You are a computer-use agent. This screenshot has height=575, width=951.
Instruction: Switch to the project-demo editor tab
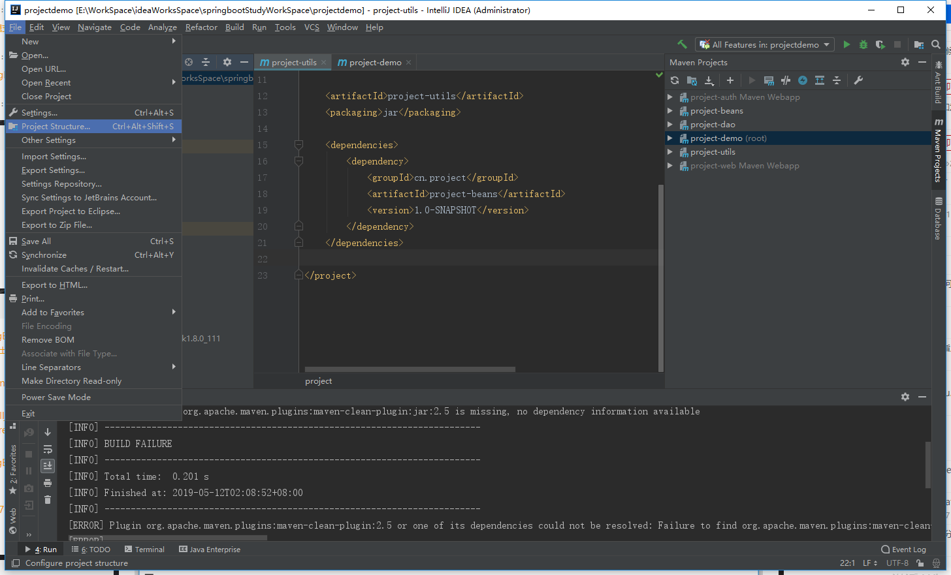374,63
